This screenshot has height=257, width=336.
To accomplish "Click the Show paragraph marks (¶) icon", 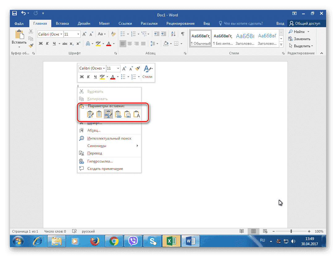I will 183,34.
